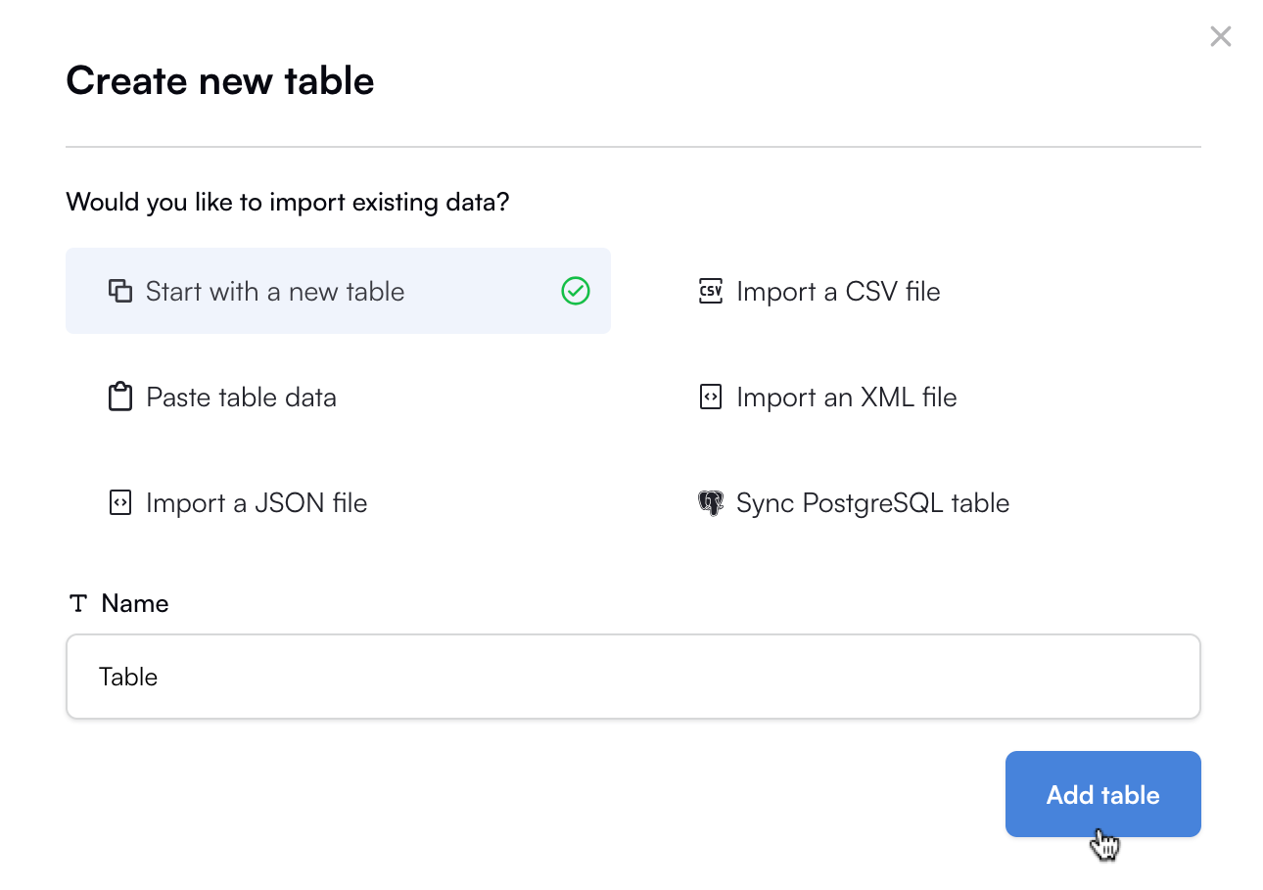This screenshot has width=1263, height=890.
Task: Click inside the table name input field
Action: (632, 676)
